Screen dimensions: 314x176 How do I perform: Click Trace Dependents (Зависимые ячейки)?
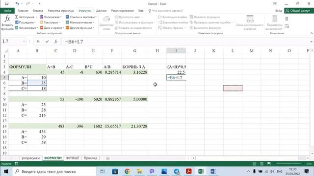[173, 22]
